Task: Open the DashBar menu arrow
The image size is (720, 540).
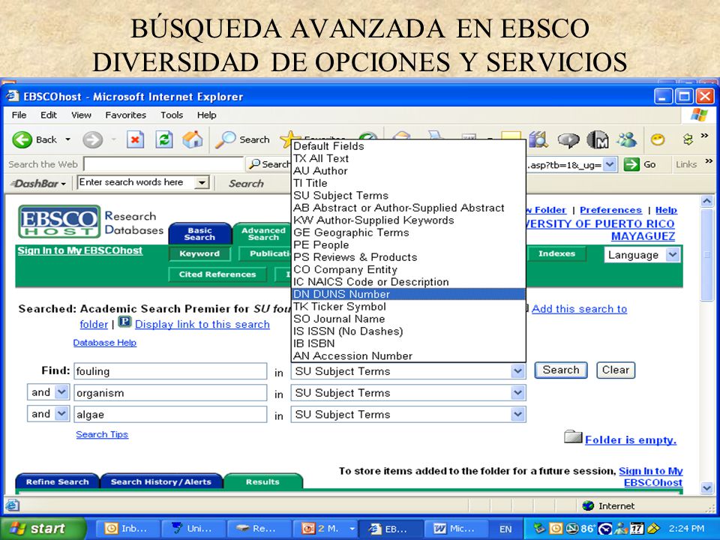Action: [63, 184]
